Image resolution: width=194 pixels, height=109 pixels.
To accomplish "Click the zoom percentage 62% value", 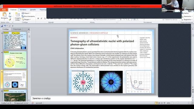I will [169, 103].
